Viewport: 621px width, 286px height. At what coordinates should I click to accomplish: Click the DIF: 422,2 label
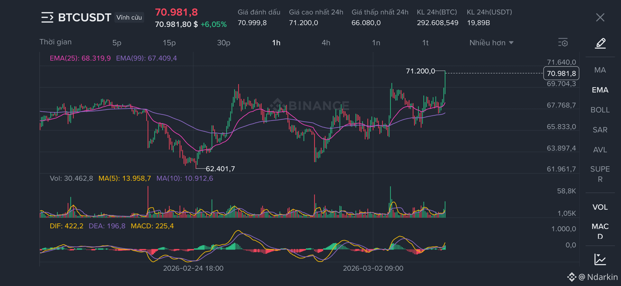(x=66, y=226)
